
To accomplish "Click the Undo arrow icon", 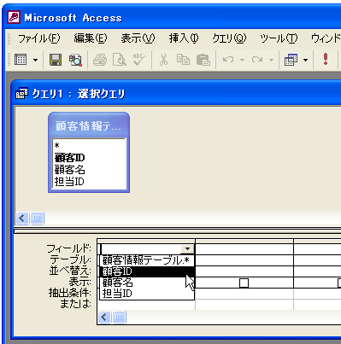I will pos(228,60).
